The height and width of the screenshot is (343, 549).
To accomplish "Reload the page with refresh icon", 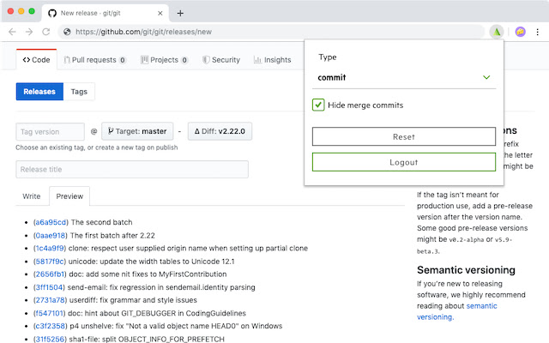I will 45,32.
